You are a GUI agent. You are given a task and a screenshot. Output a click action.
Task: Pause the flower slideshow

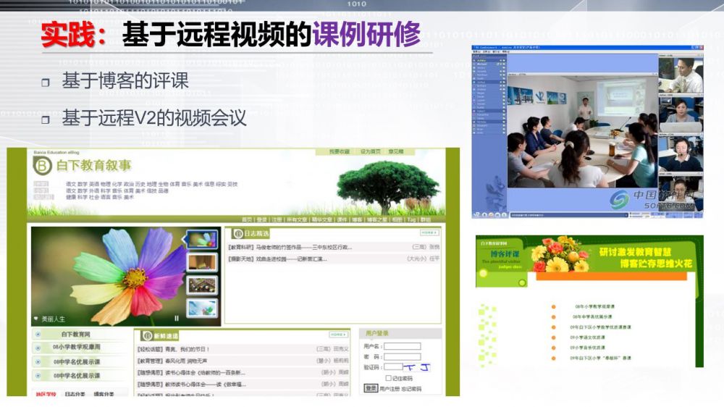pyautogui.click(x=176, y=318)
